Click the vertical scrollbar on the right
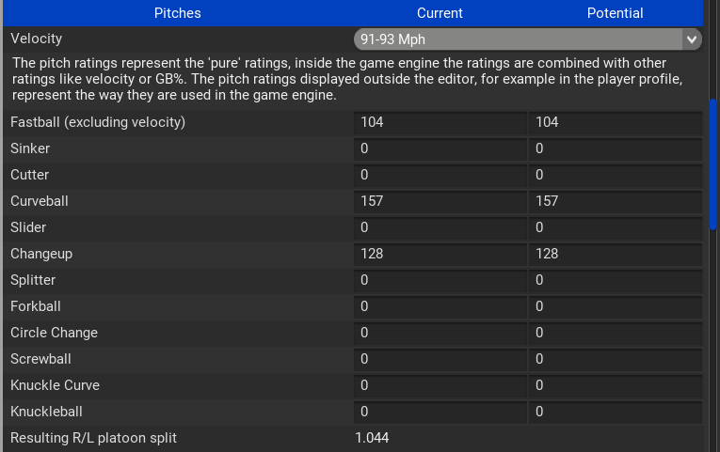 [x=713, y=164]
